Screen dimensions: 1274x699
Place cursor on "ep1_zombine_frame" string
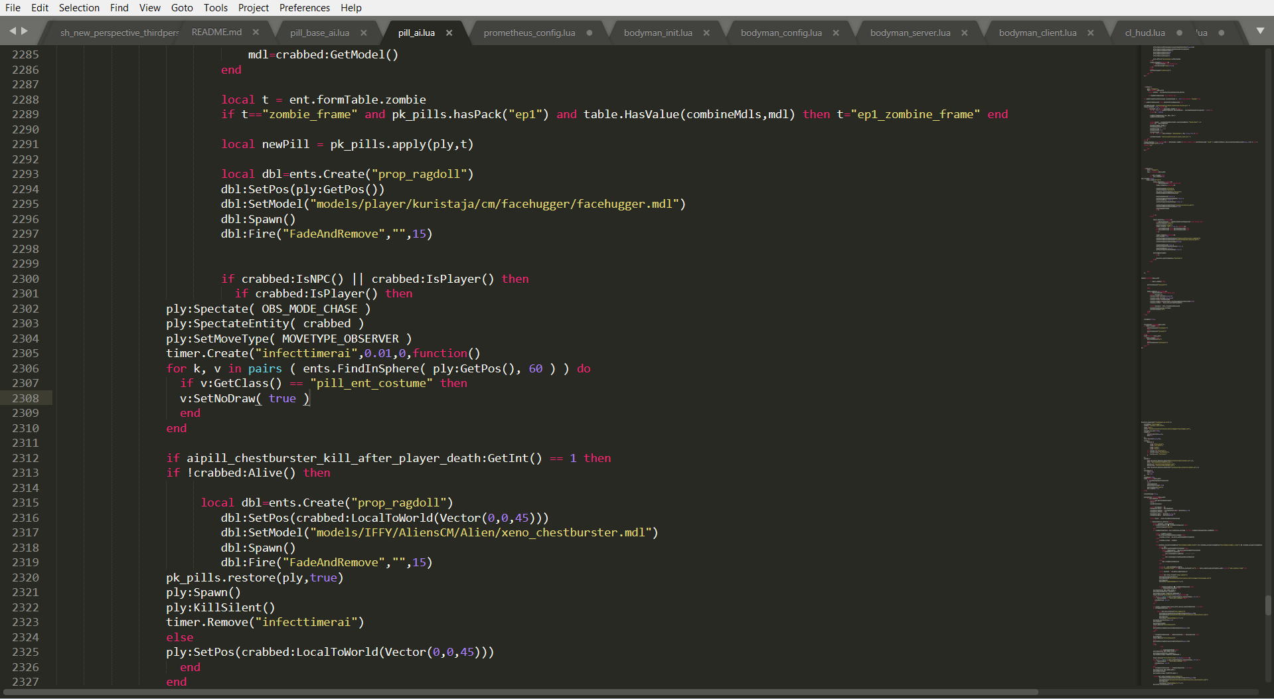(x=915, y=114)
